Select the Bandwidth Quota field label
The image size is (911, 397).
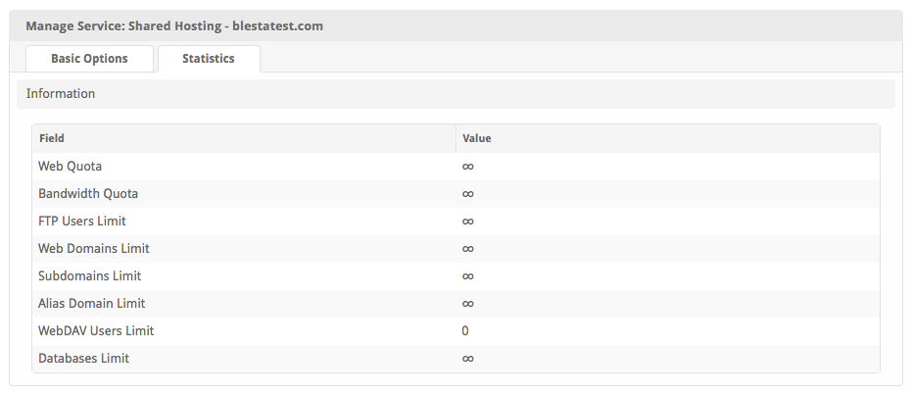[x=88, y=194]
